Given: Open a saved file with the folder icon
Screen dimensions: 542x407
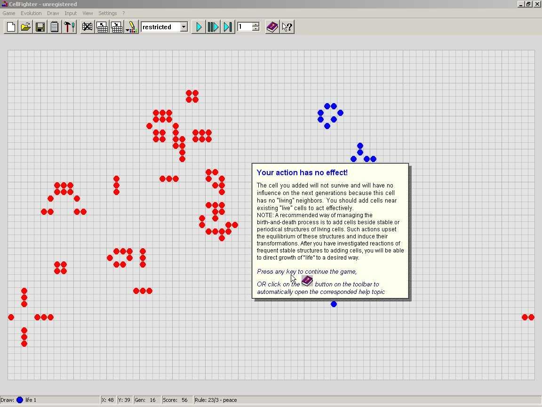Looking at the screenshot, I should click(x=25, y=27).
